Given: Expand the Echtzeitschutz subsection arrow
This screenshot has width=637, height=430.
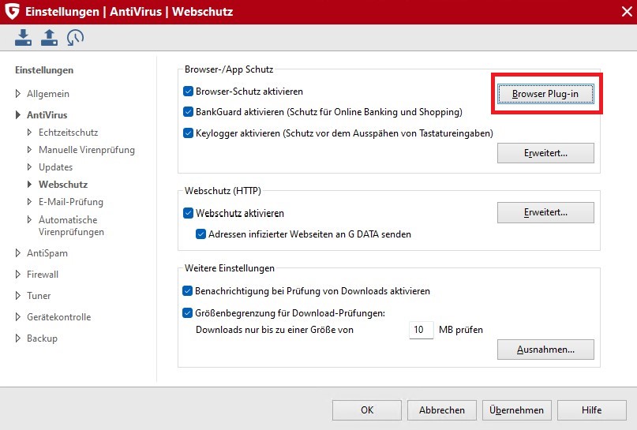Looking at the screenshot, I should pyautogui.click(x=30, y=133).
